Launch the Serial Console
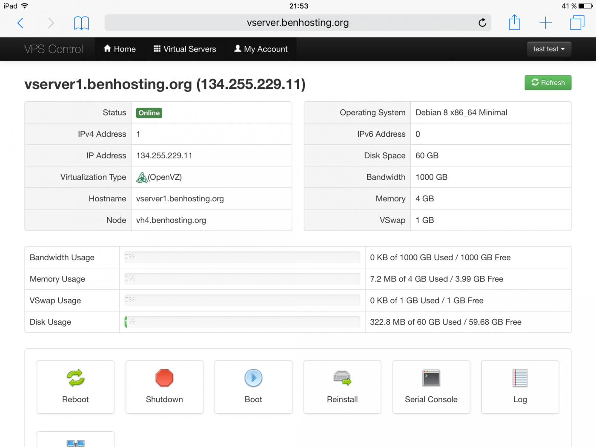596x447 pixels. tap(431, 387)
